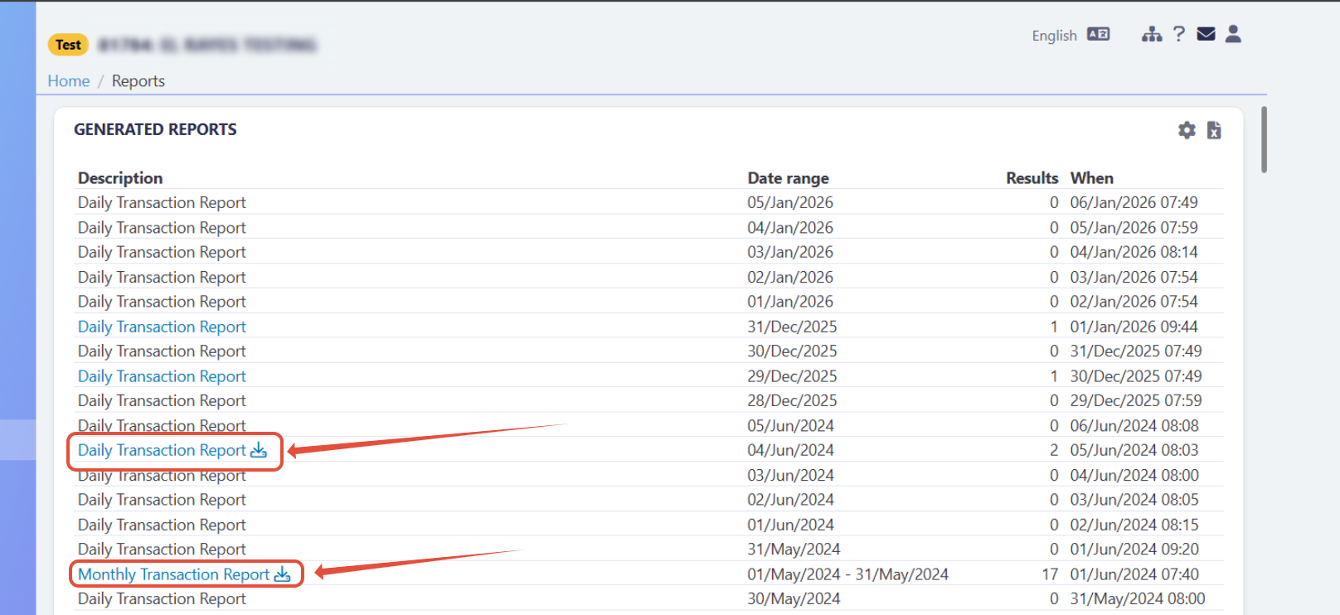Go to Home breadcrumb link
Image resolution: width=1340 pixels, height=615 pixels.
coord(68,81)
